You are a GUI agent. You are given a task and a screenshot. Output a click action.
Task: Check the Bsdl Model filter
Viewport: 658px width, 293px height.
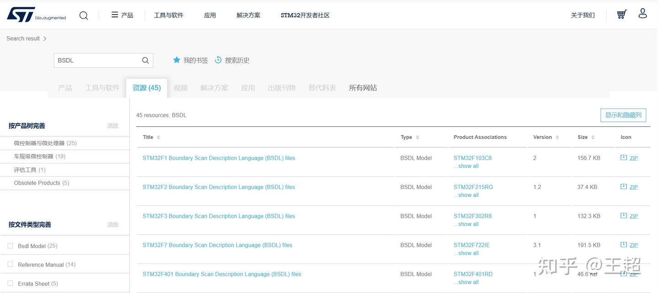click(11, 246)
